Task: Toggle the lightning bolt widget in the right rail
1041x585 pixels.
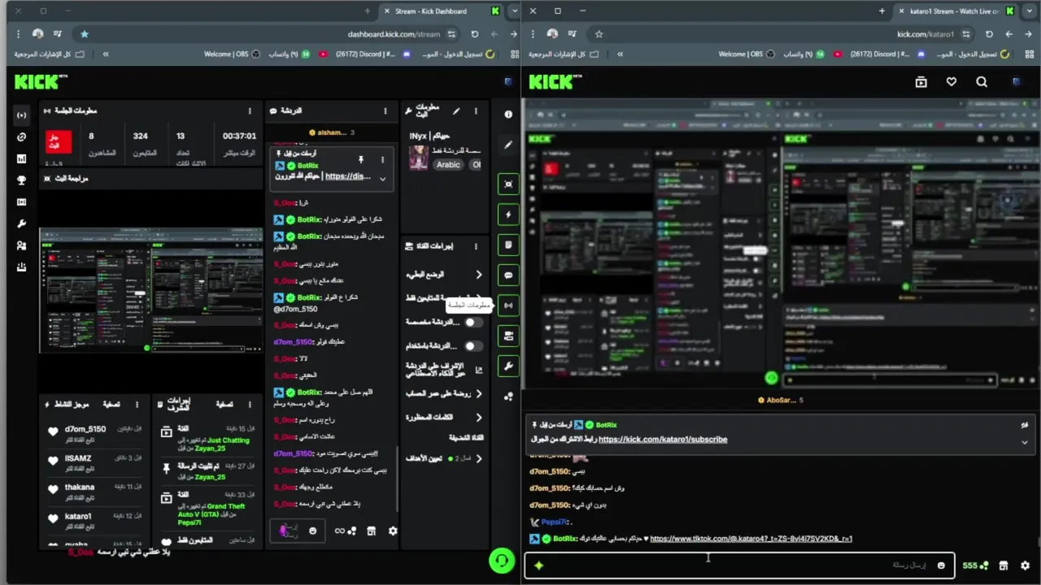Action: [508, 214]
